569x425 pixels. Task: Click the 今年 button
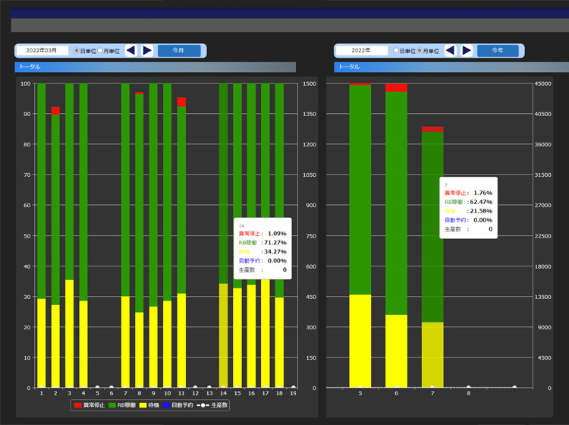tap(498, 51)
